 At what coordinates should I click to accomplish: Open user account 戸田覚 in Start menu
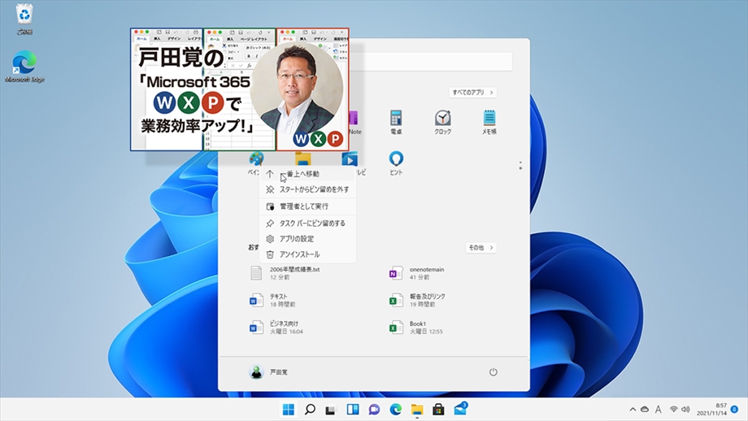coord(268,372)
